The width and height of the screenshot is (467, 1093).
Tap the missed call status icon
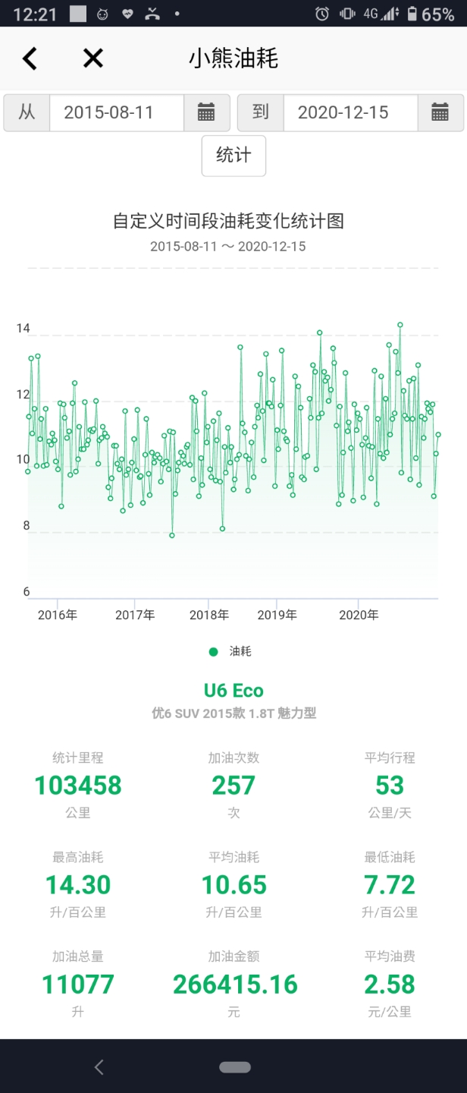[152, 14]
